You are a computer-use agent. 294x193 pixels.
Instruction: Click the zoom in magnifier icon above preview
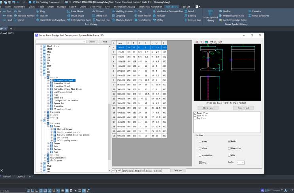click(x=196, y=42)
